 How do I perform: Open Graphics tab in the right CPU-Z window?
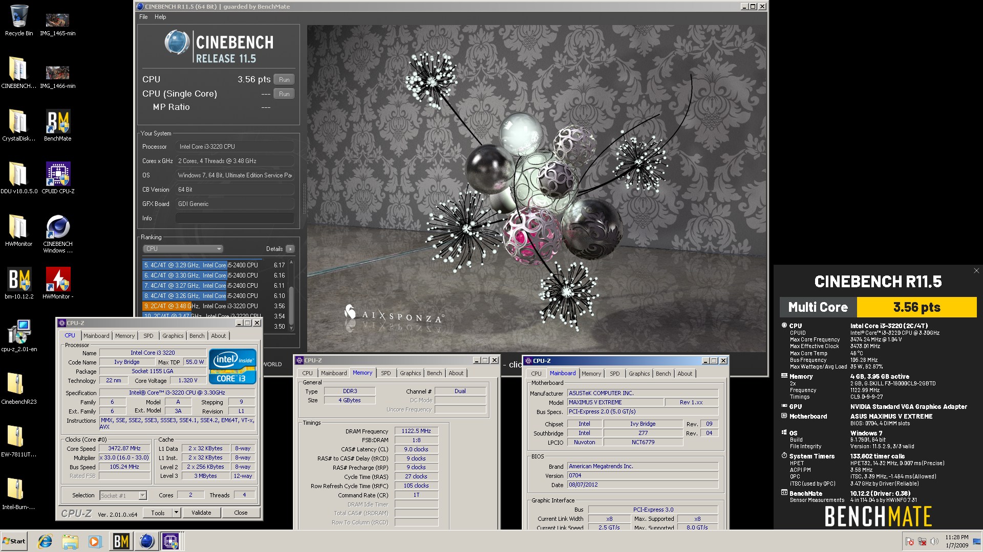639,374
